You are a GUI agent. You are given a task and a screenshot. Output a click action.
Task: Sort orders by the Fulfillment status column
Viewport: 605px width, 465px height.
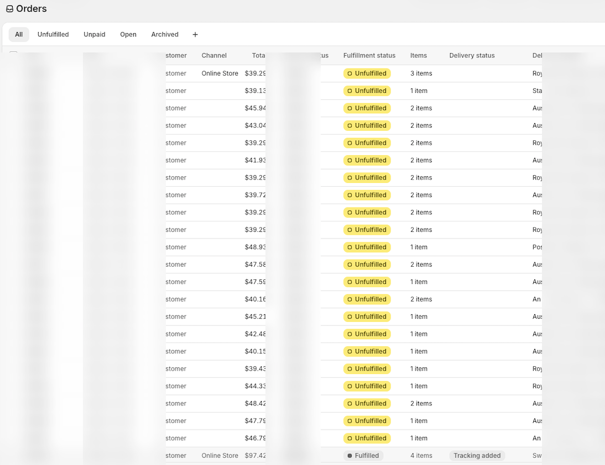click(x=369, y=55)
